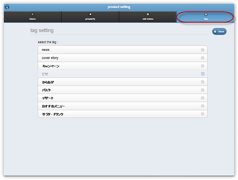Enable the news tag checkbox

pos(203,50)
